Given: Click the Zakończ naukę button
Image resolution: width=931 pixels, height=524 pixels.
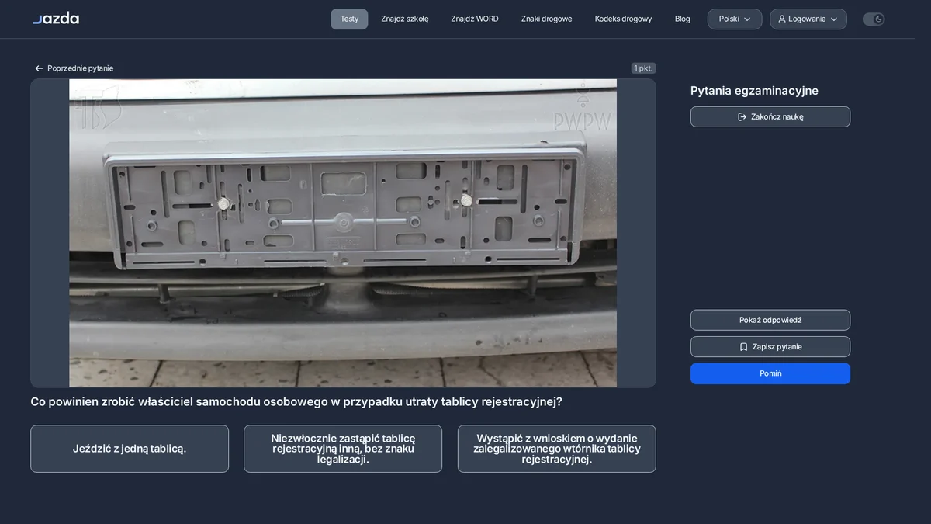Looking at the screenshot, I should click(x=770, y=116).
